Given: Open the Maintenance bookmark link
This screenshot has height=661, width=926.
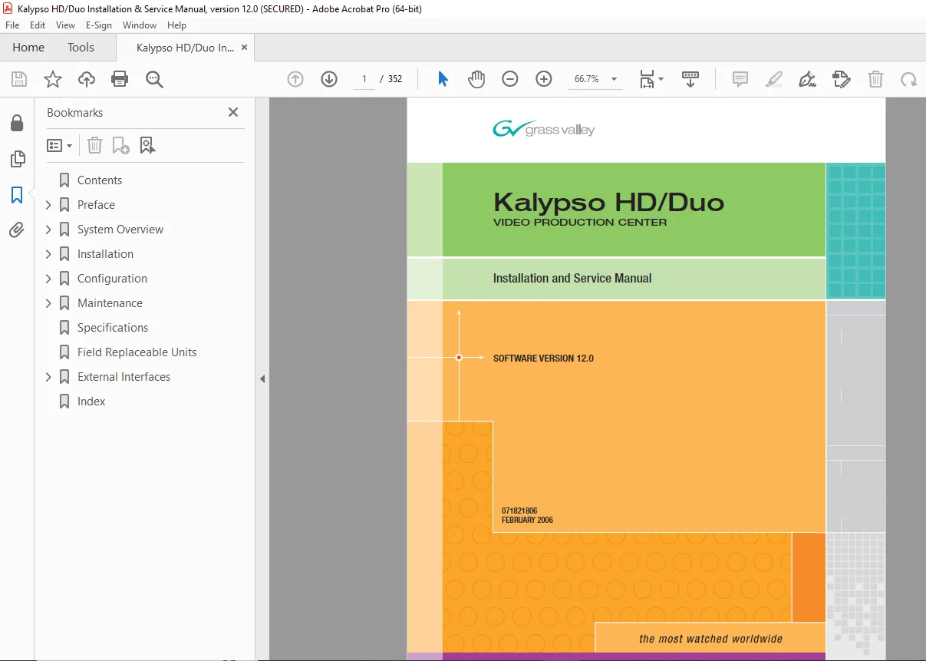Looking at the screenshot, I should [x=110, y=303].
